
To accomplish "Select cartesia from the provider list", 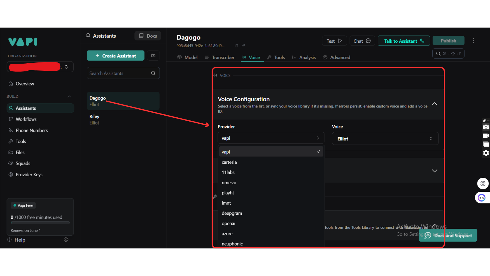I will [229, 162].
